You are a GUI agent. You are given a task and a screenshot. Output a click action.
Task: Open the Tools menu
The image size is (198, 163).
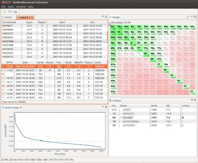coord(11,7)
